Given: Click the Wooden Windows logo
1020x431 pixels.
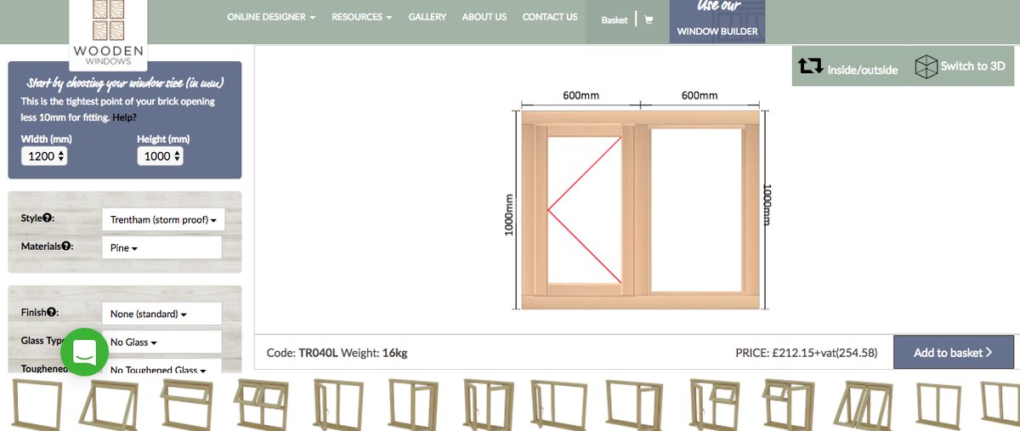Looking at the screenshot, I should click(108, 34).
